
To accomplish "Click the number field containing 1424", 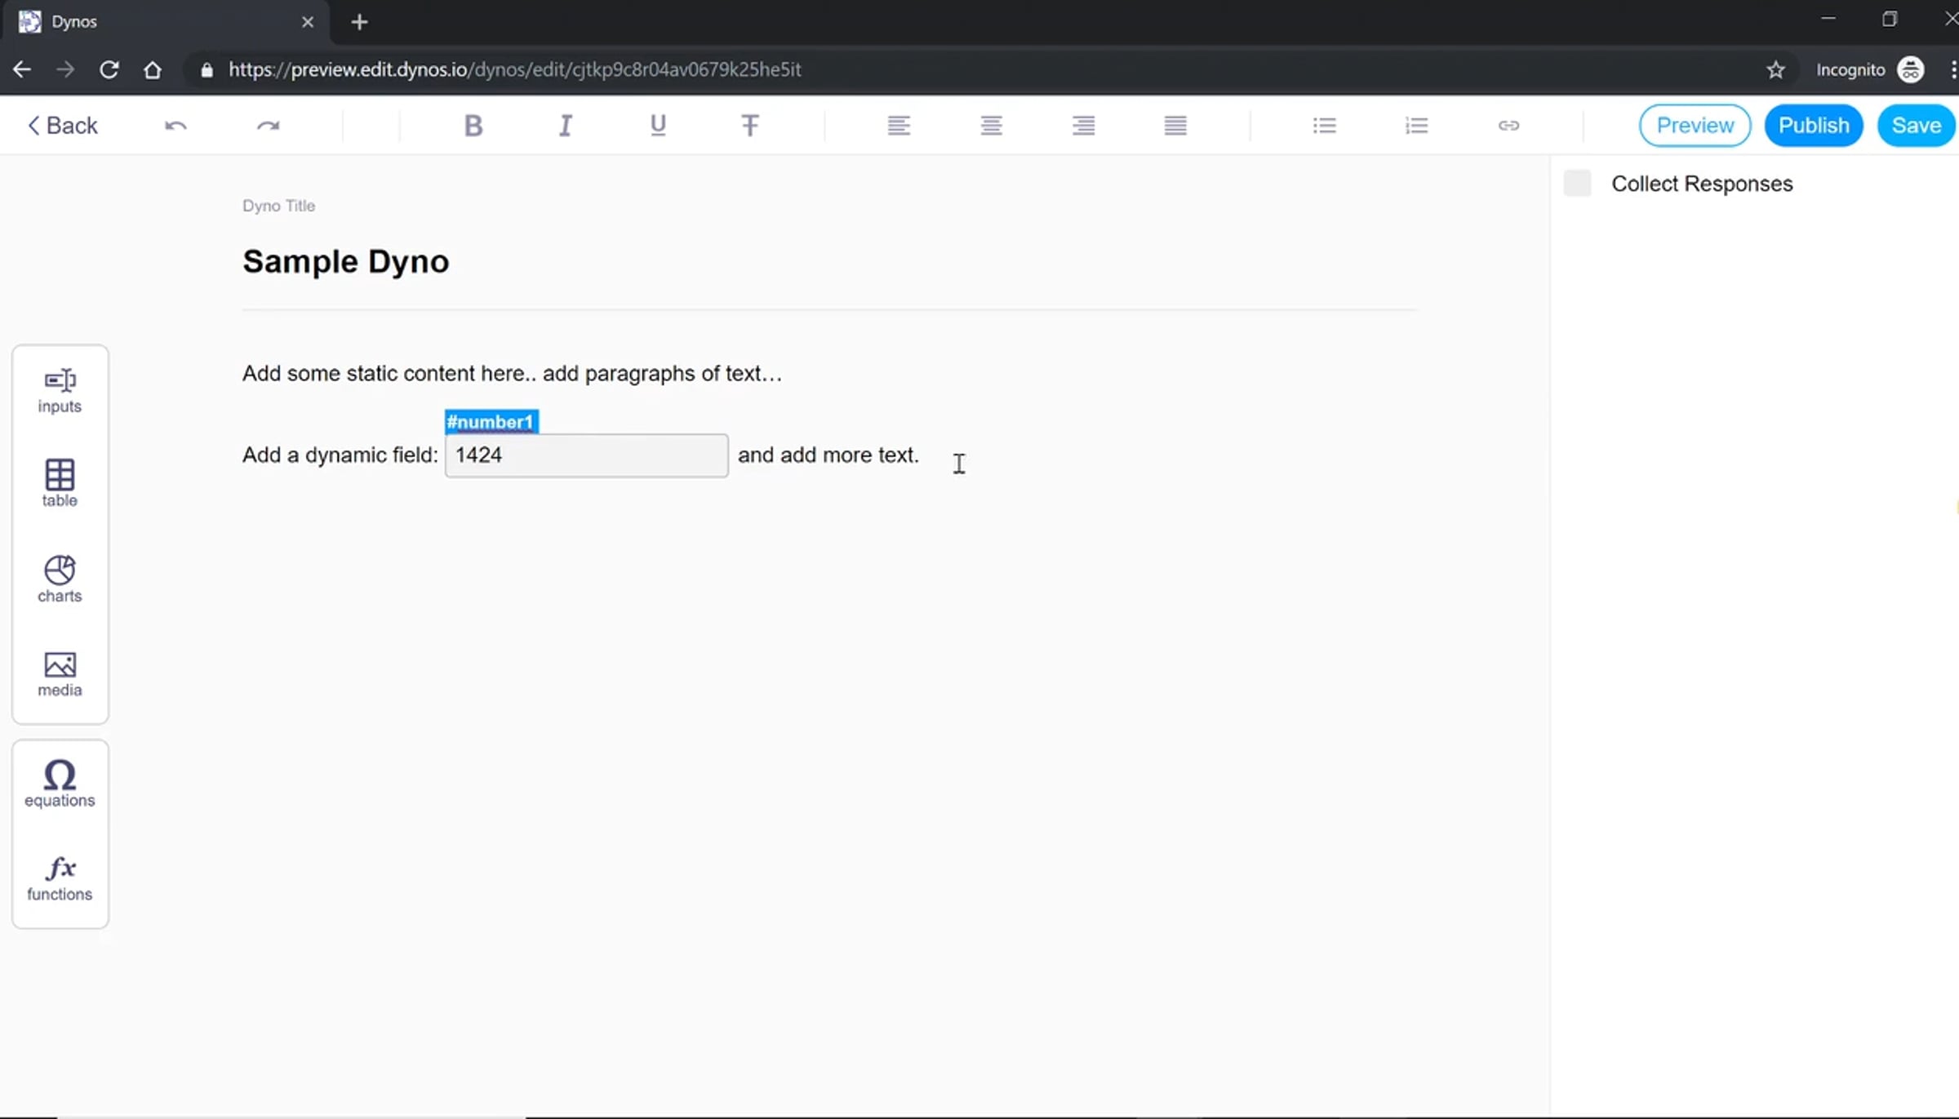I will click(586, 455).
